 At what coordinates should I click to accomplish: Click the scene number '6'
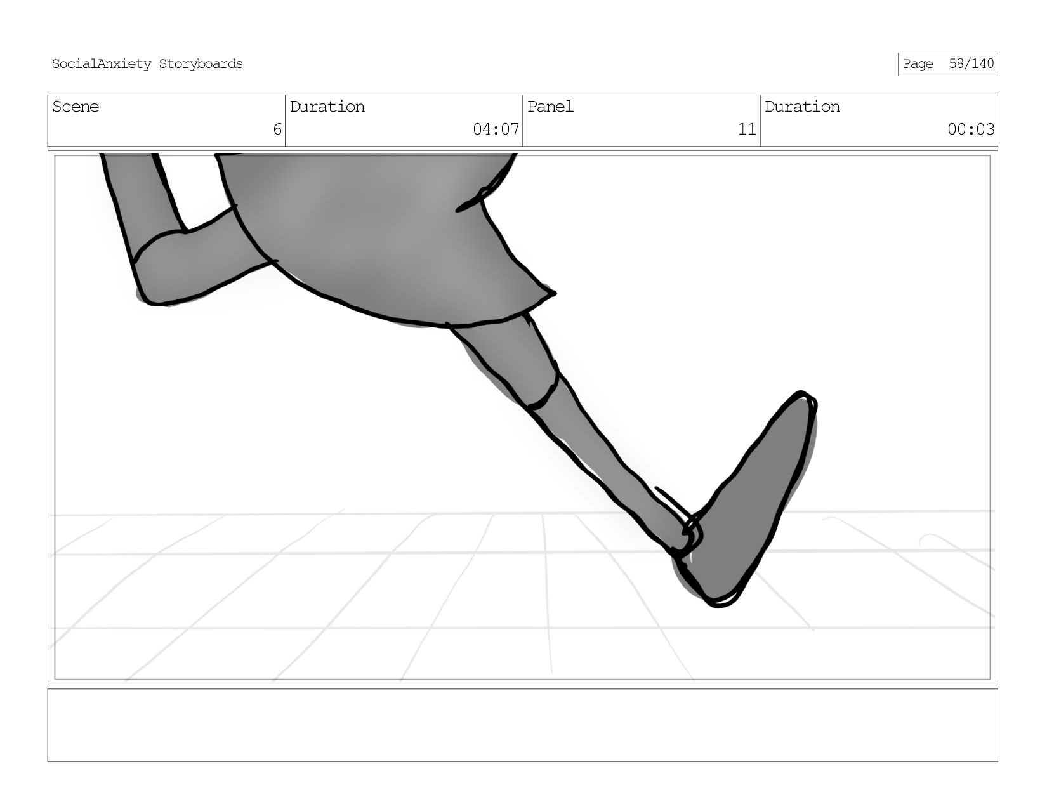(x=277, y=129)
